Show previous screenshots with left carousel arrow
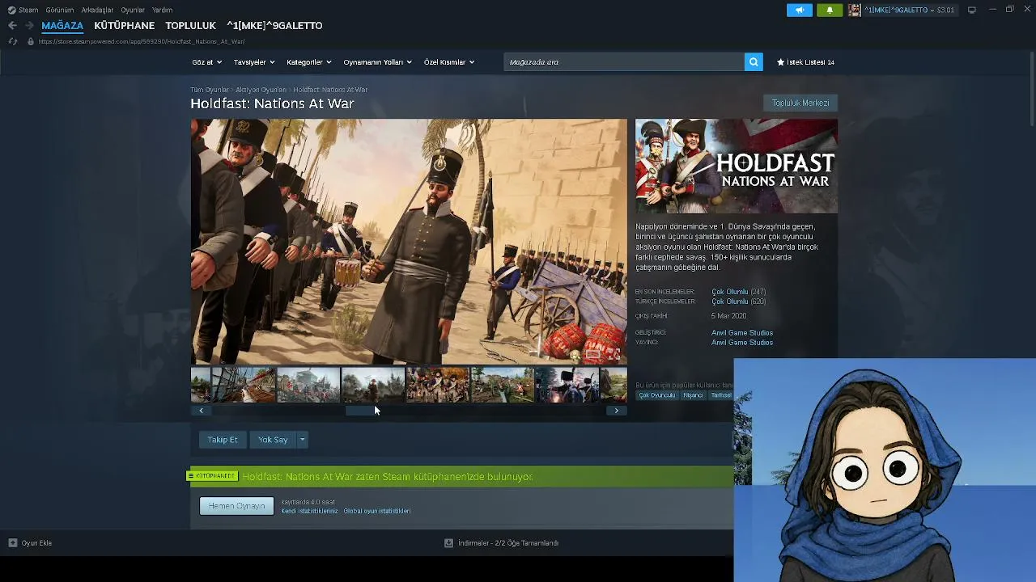This screenshot has height=582, width=1036. coord(201,411)
